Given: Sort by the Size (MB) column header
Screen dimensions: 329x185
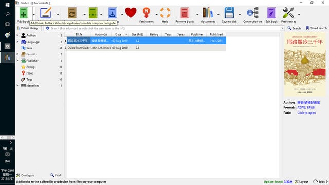Looking at the screenshot, I should pyautogui.click(x=137, y=34).
